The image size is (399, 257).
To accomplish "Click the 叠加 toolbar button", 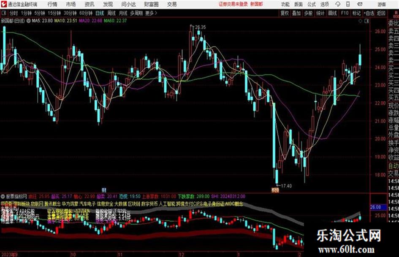I will point(296,13).
